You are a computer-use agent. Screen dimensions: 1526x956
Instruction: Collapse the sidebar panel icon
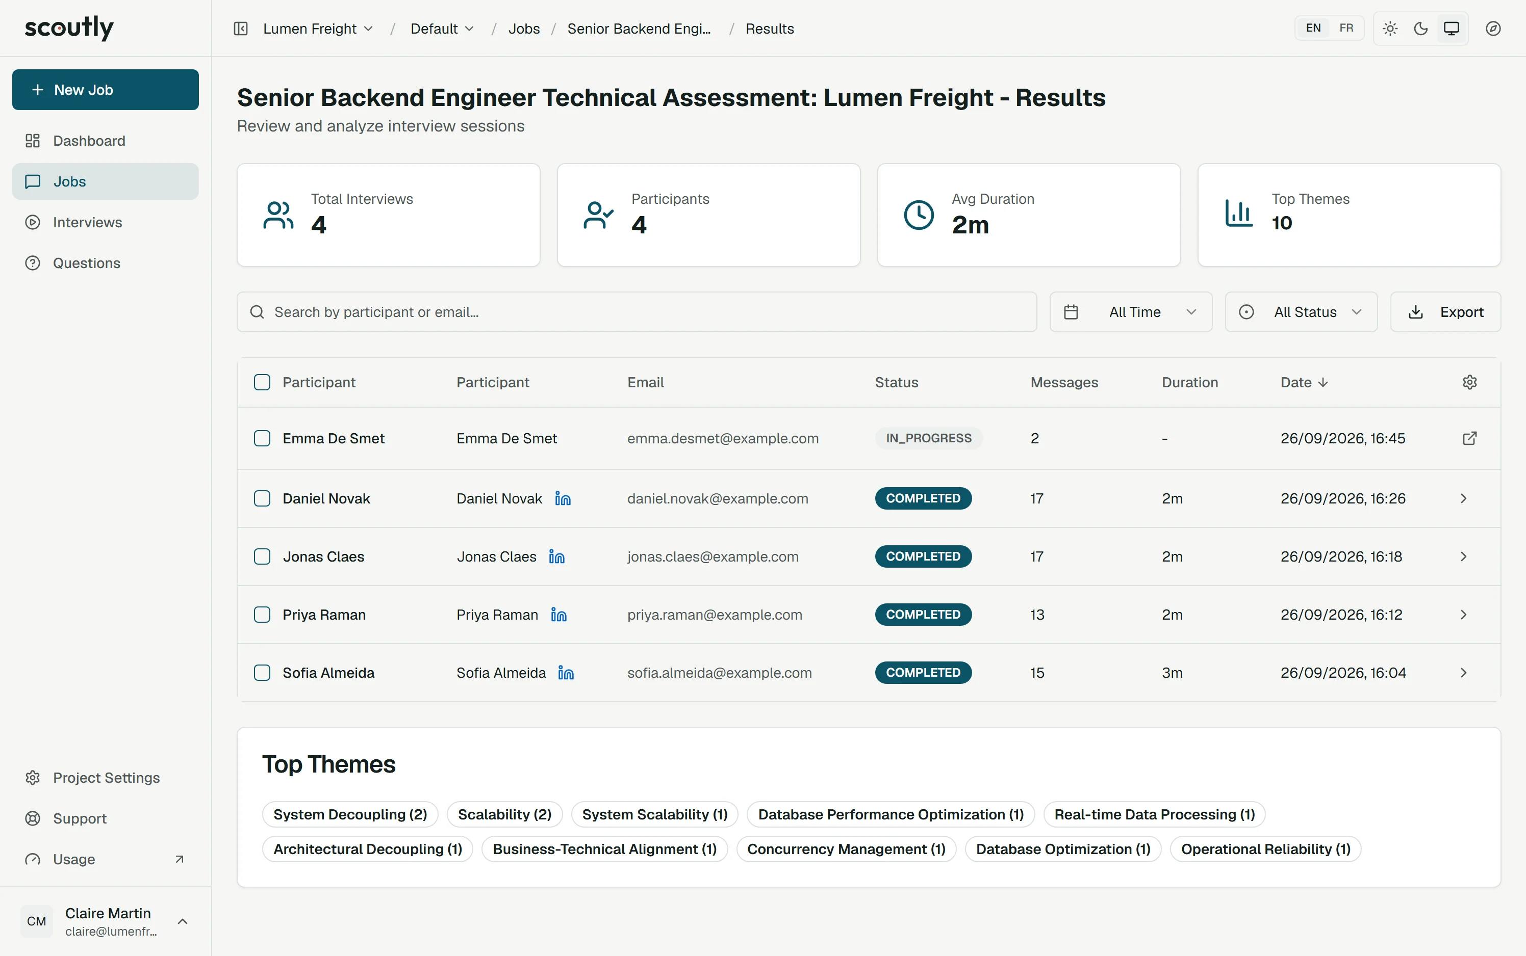[x=240, y=29]
